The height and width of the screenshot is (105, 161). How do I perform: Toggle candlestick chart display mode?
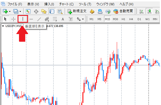(149, 11)
